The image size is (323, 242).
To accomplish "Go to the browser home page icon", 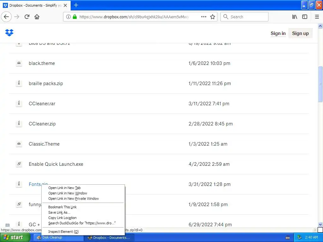I will 37,17.
